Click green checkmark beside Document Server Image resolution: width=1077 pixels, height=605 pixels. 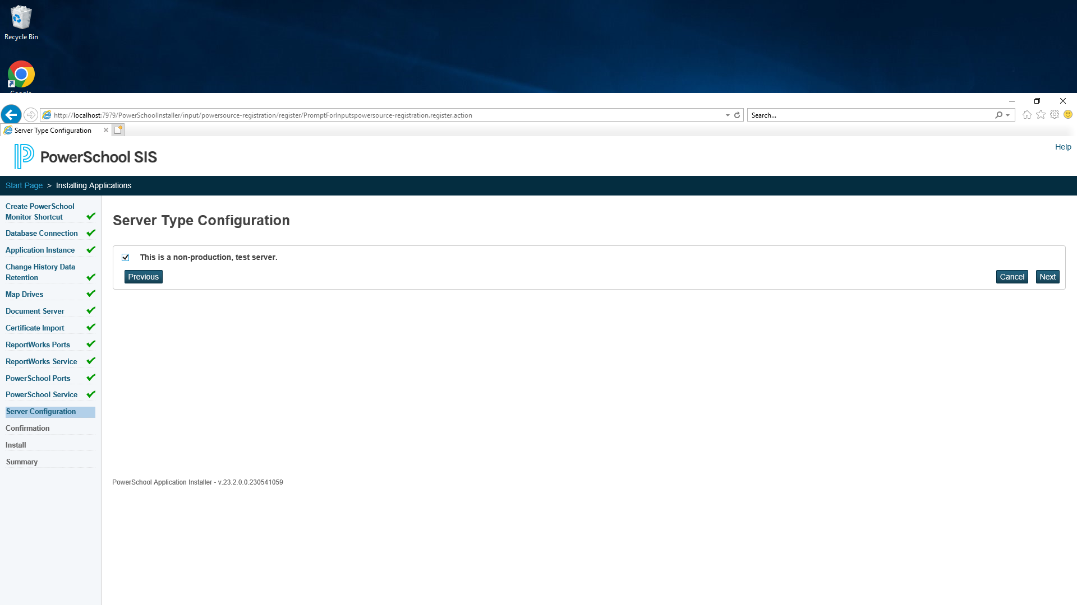point(91,310)
